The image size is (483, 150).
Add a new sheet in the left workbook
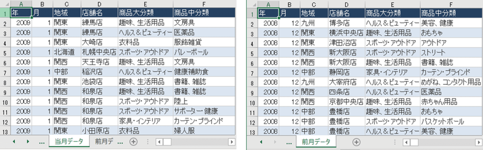click(134, 142)
